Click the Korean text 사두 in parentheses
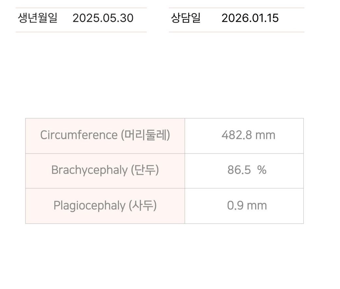Image resolution: width=340 pixels, height=289 pixels. click(143, 205)
